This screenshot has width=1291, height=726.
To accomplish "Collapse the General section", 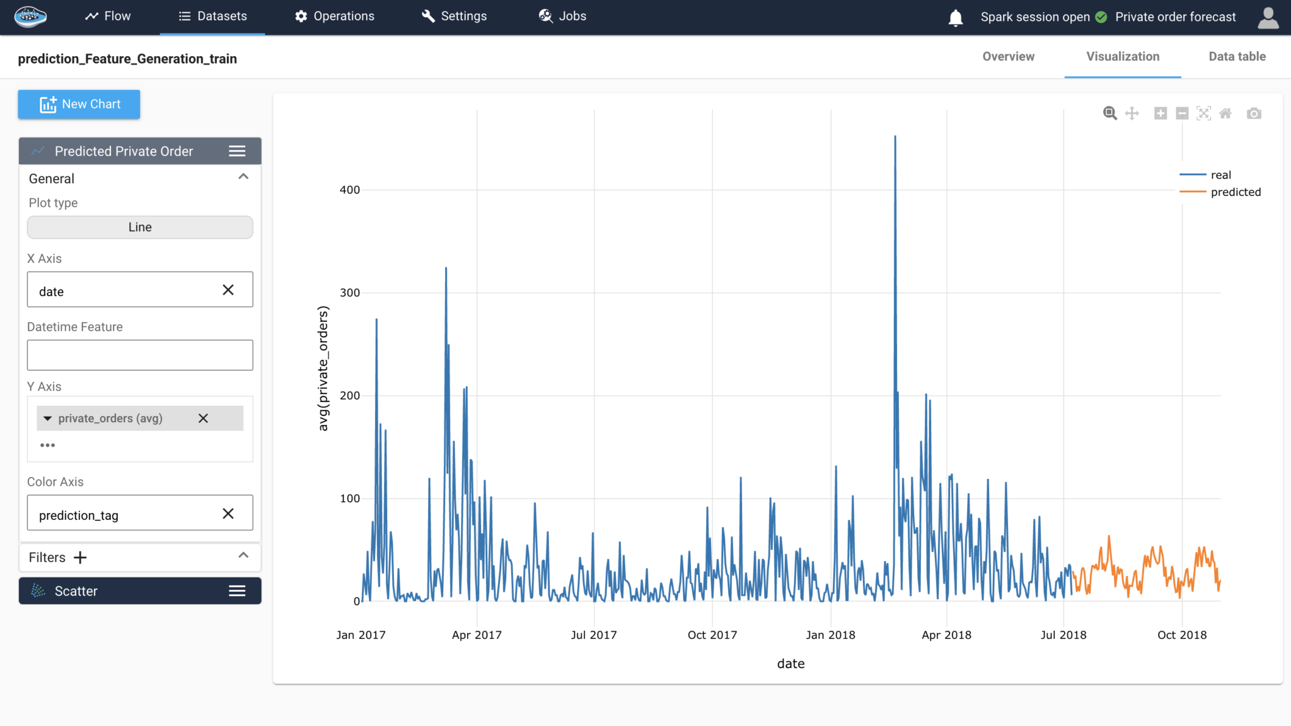I will click(243, 177).
